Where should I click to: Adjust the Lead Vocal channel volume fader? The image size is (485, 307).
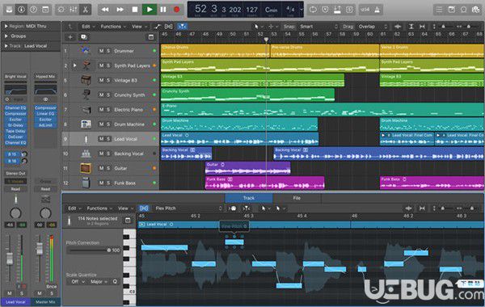coord(10,258)
